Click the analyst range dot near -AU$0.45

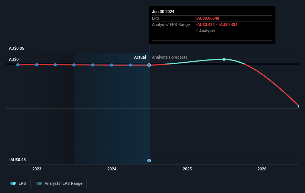(149, 161)
